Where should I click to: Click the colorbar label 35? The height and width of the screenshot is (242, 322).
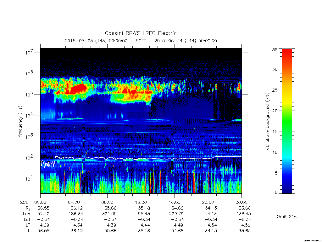pos(275,49)
